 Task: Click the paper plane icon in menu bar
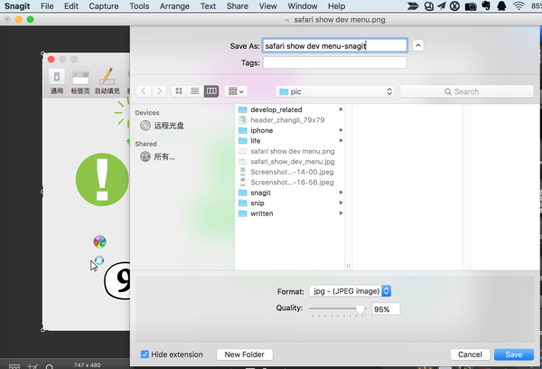(x=442, y=6)
